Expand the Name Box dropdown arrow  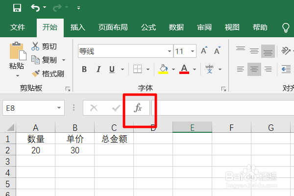tap(59, 108)
